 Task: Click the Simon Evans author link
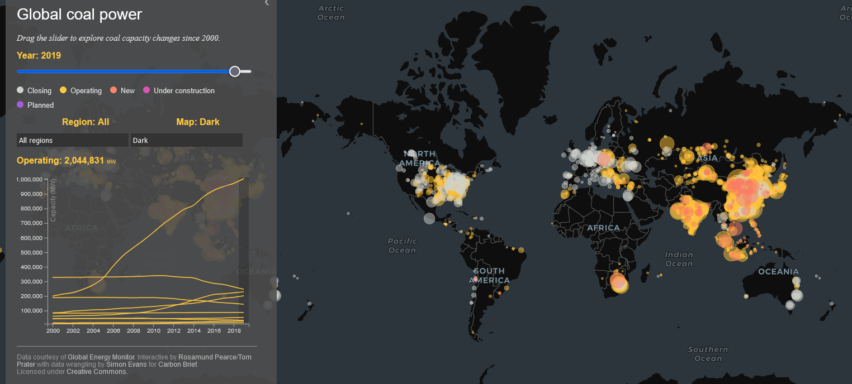(x=126, y=364)
